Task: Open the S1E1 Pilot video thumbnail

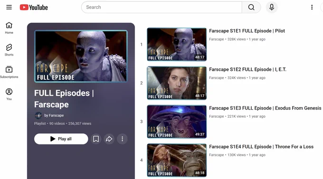Action: (x=177, y=44)
